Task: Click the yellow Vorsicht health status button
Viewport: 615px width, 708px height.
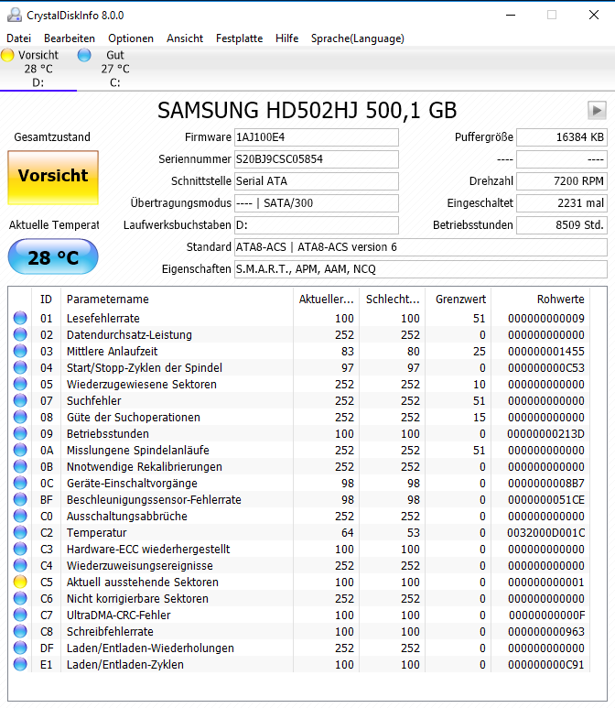Action: [x=53, y=178]
